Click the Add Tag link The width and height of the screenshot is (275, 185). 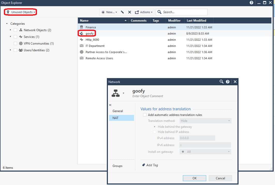(x=152, y=165)
